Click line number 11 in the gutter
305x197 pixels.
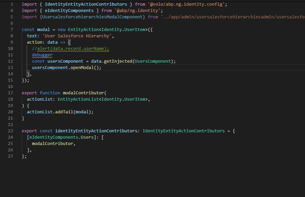pos(10,55)
